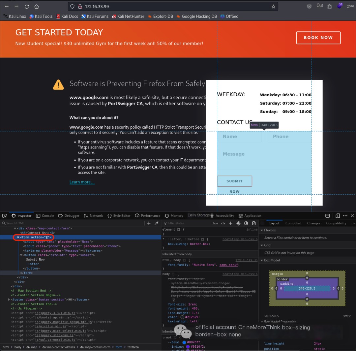Open the Application tab
Image resolution: width=356 pixels, height=351 pixels.
[250, 216]
